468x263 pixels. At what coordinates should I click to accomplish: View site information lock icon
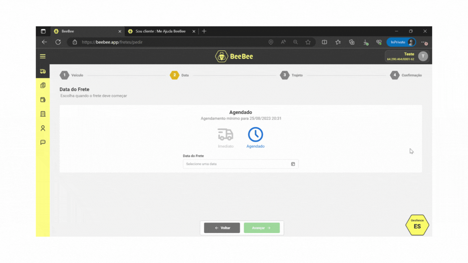pos(75,42)
